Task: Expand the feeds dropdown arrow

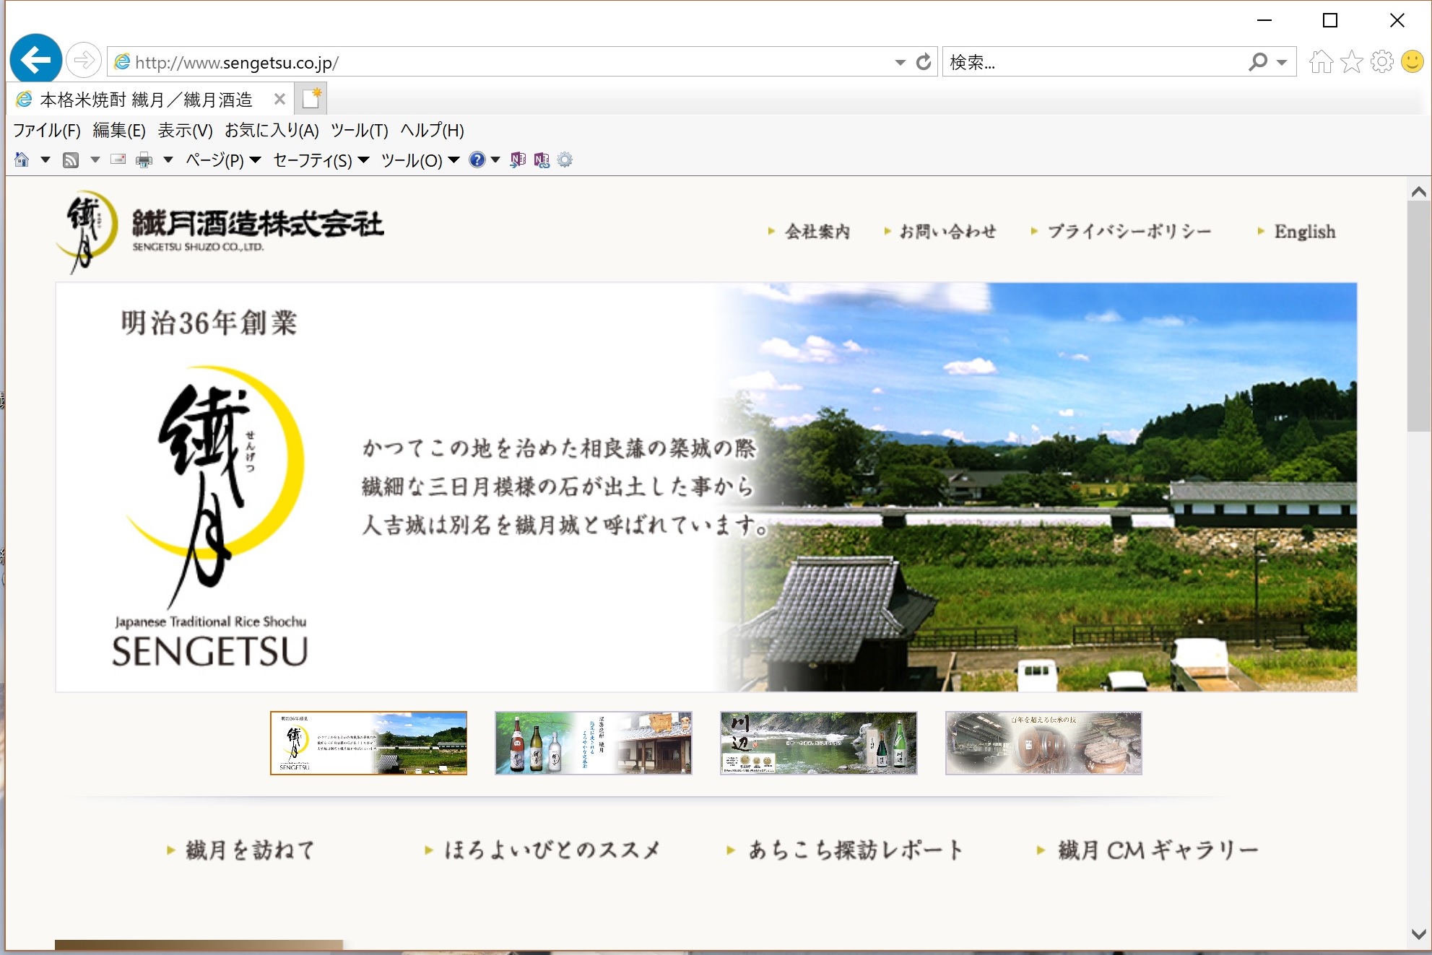Action: pyautogui.click(x=95, y=160)
